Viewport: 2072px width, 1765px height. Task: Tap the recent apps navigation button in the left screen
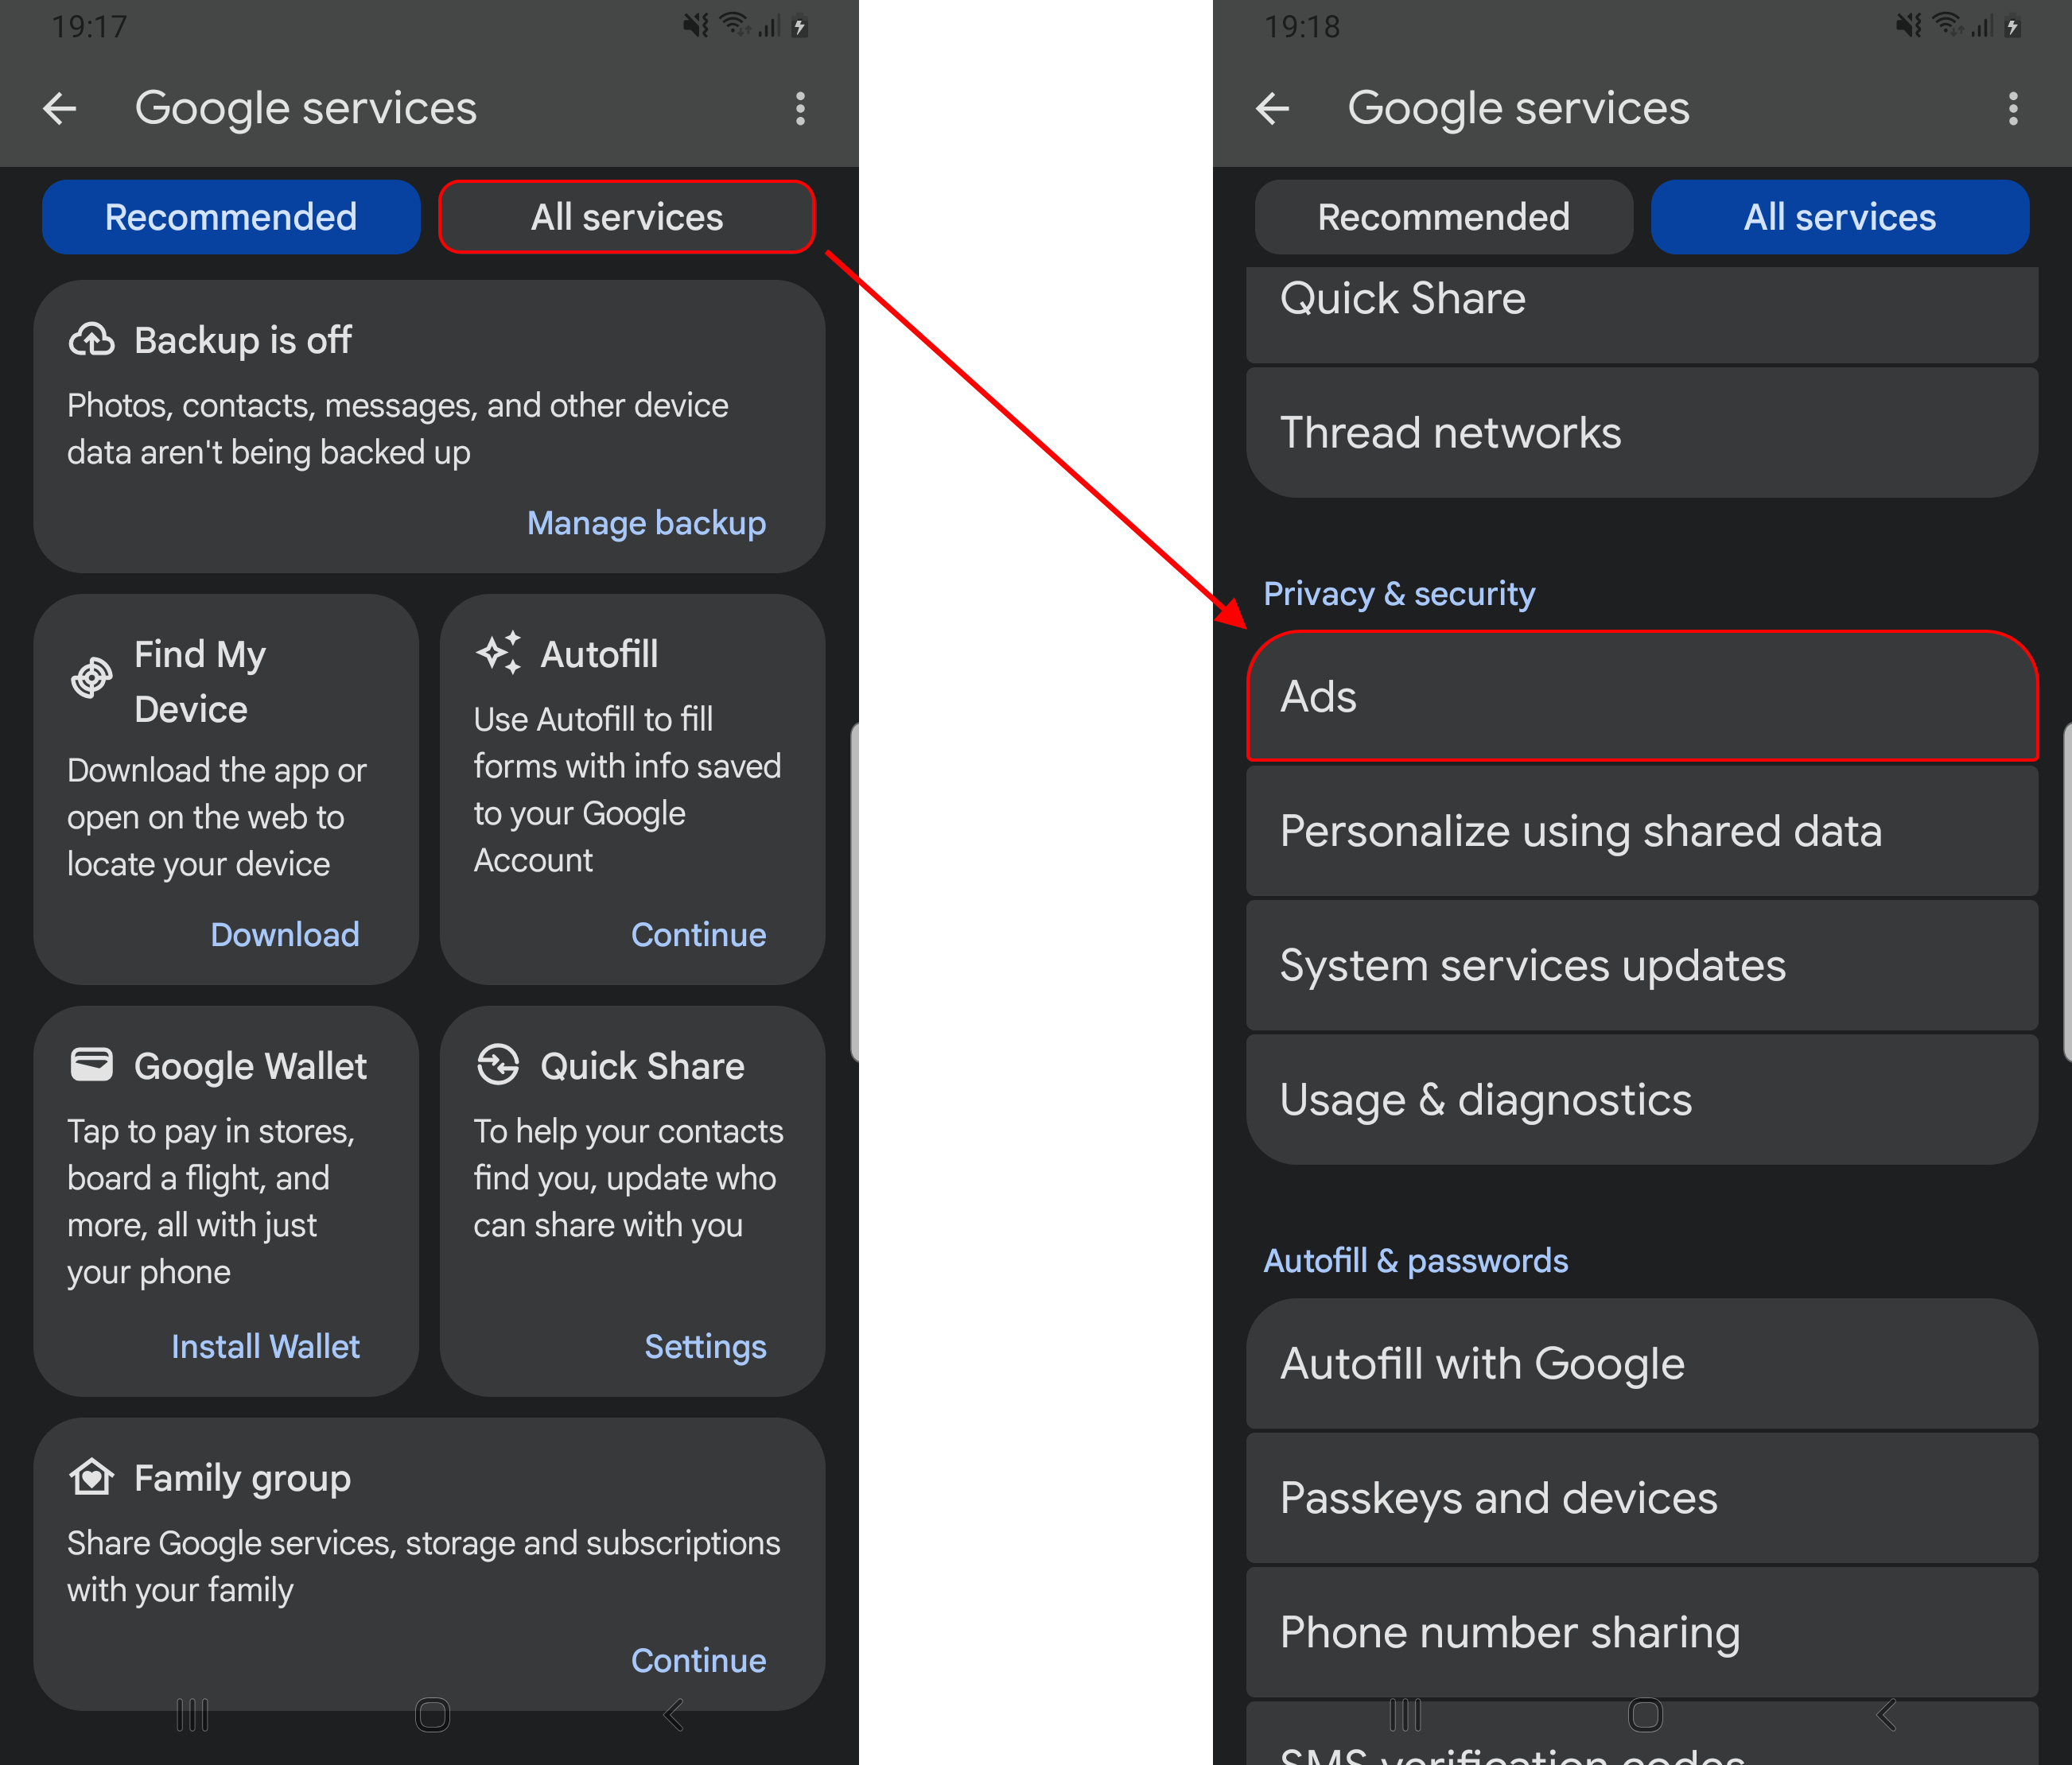(x=192, y=1715)
